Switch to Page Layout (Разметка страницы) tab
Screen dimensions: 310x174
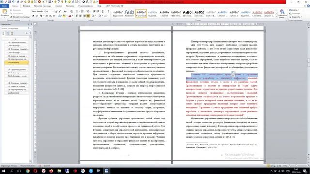43,6
